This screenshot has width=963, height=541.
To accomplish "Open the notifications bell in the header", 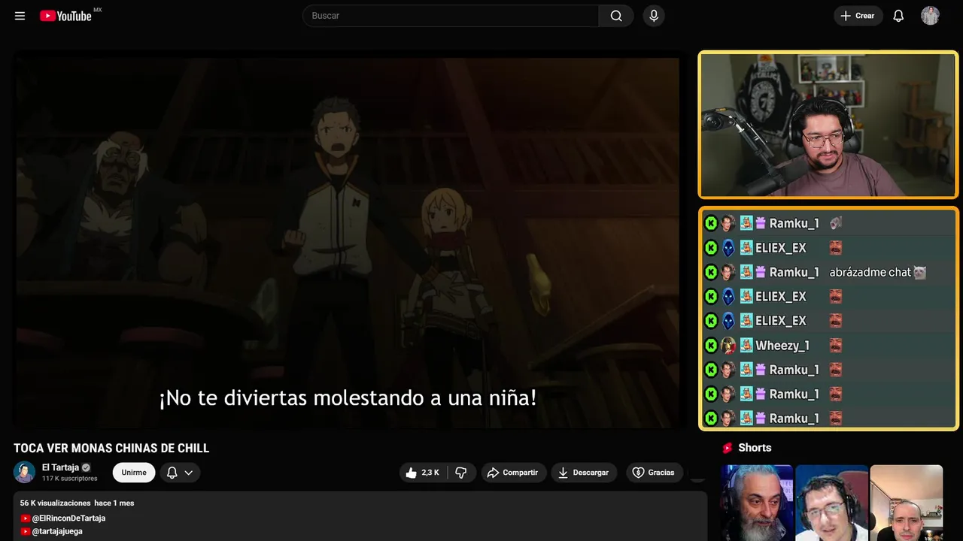I will click(x=898, y=16).
